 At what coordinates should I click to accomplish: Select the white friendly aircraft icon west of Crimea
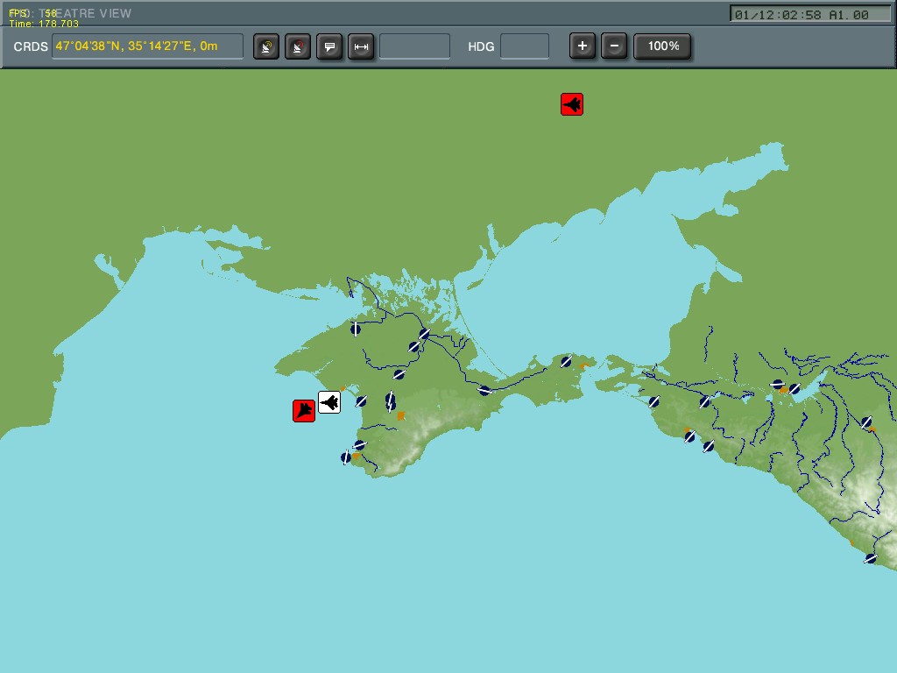329,402
